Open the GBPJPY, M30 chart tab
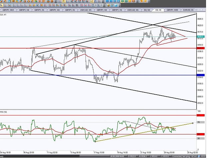The width and height of the screenshot is (208, 166). [172, 10]
